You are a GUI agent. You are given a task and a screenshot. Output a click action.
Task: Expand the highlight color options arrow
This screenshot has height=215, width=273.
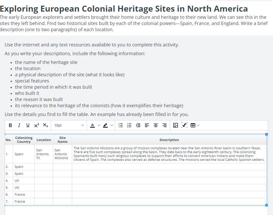(112, 125)
